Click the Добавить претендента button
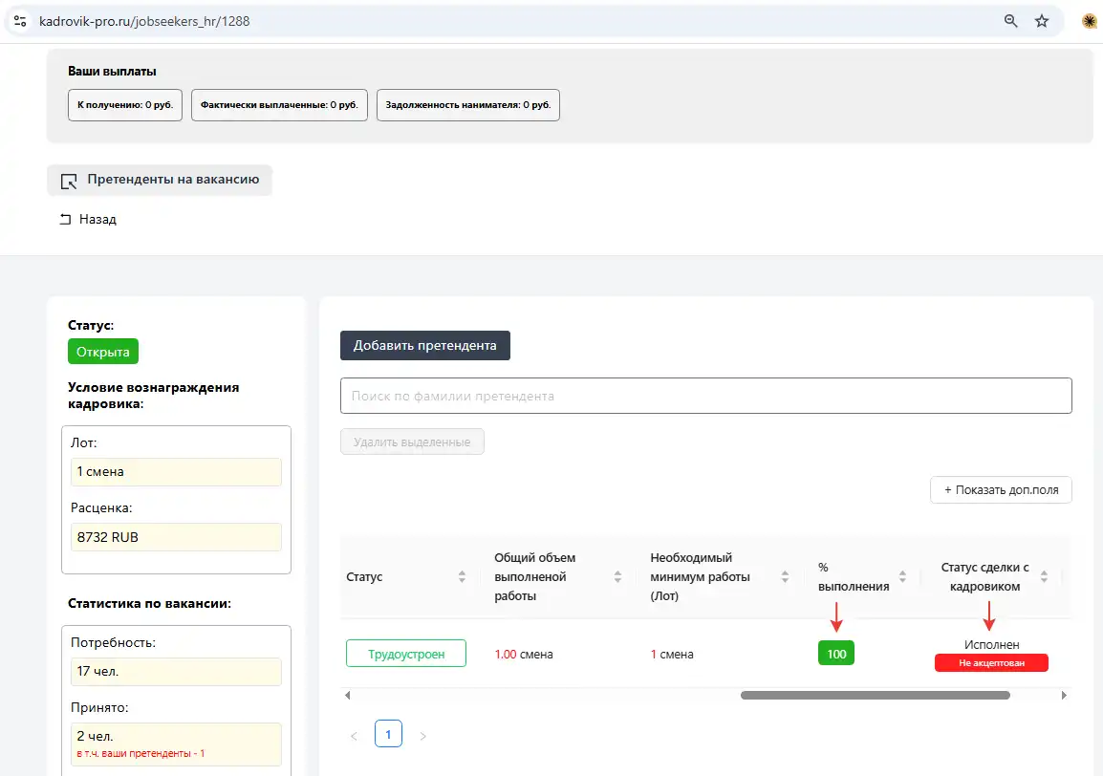The image size is (1103, 776). [424, 345]
